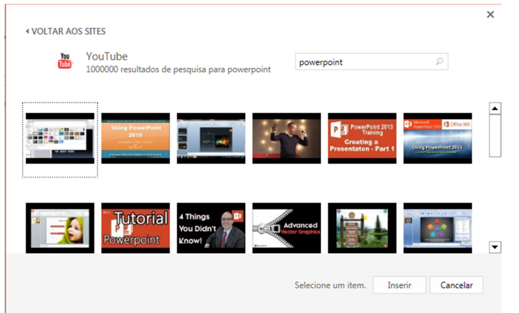This screenshot has height=313, width=519.
Task: Click inside the powerpoint search field
Action: coord(364,62)
